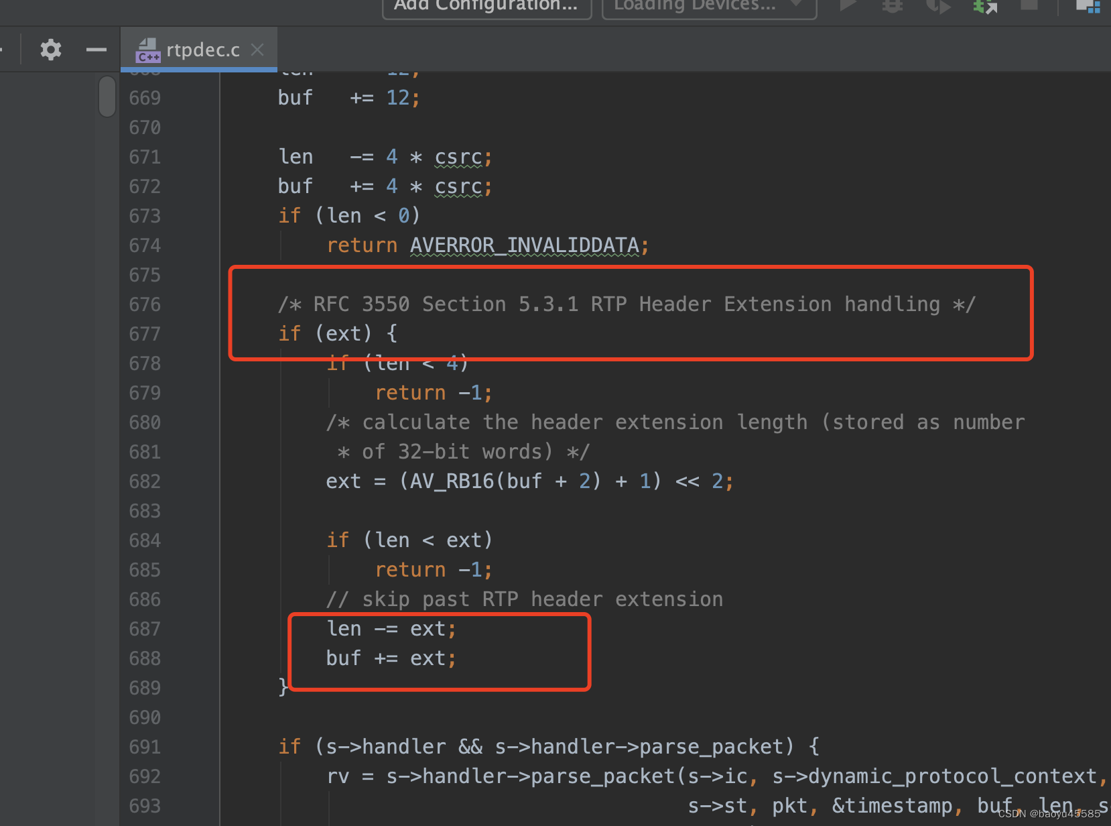Screen dimensions: 1111x826
Task: Click line number 691 in the gutter
Action: [145, 747]
